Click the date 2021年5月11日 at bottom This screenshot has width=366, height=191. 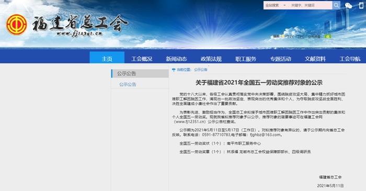tap(330, 186)
